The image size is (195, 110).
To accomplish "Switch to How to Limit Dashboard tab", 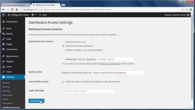I will click(x=16, y=5).
